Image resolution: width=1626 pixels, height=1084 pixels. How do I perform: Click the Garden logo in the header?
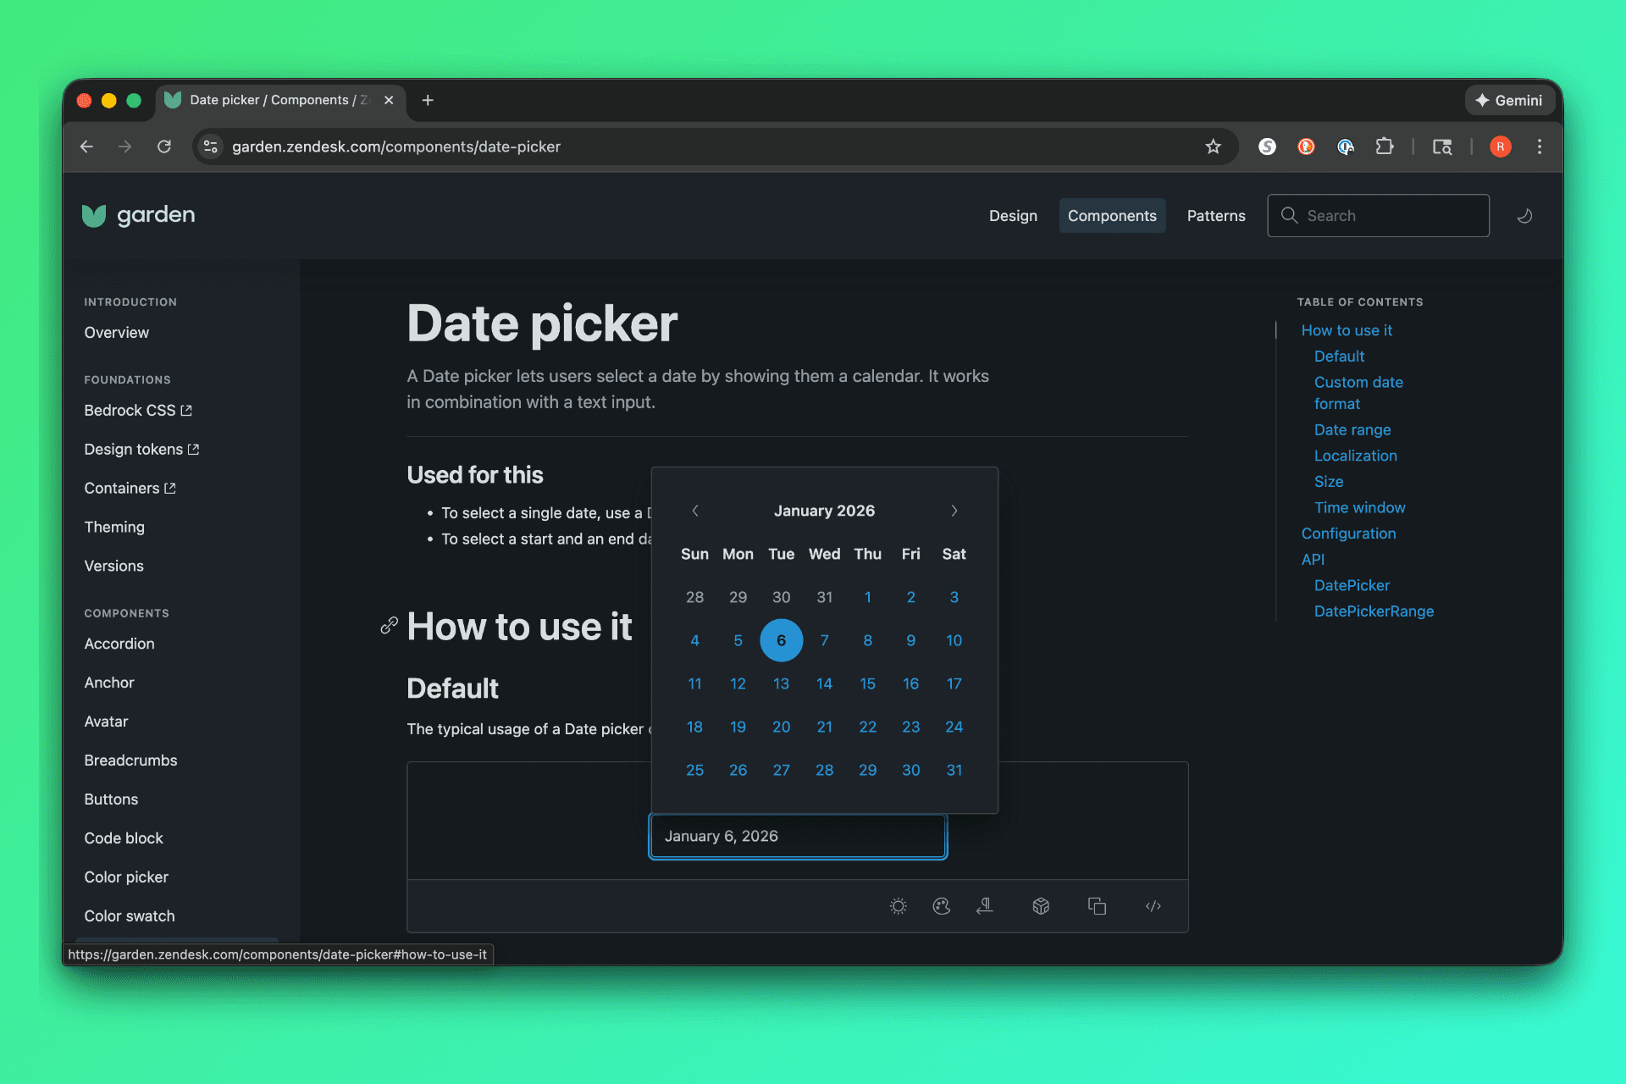coord(139,215)
